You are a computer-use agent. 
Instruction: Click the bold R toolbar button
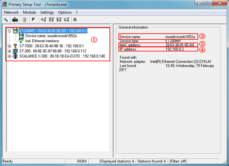coord(75,20)
